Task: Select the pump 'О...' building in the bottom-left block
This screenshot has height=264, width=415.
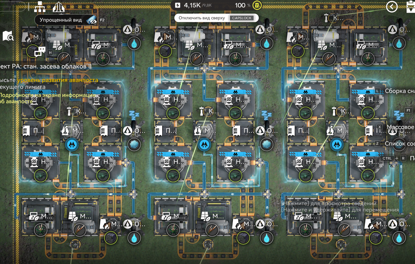Action: [x=134, y=224]
